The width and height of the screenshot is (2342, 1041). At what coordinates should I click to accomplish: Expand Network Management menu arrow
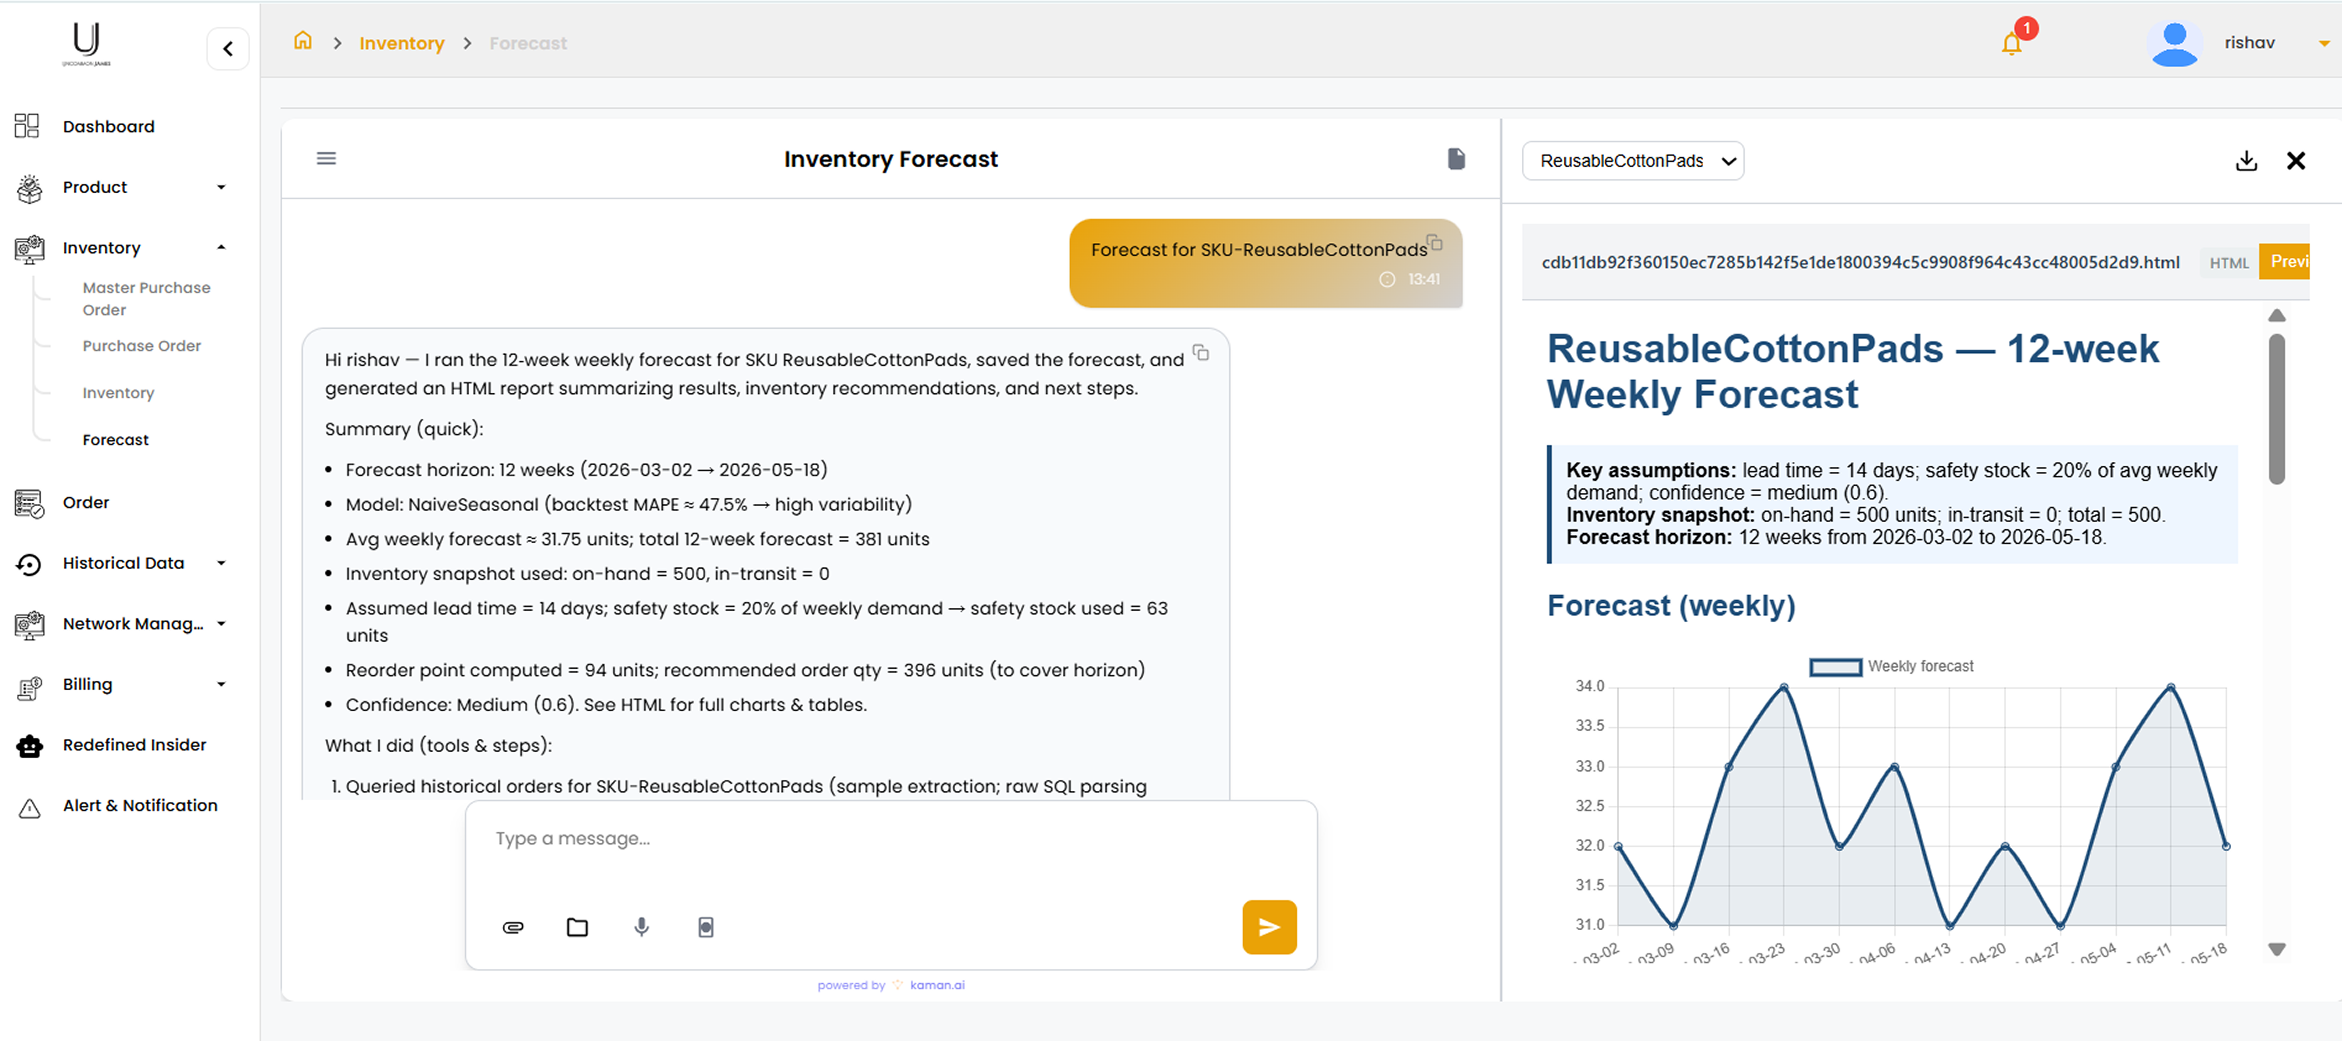click(x=221, y=624)
